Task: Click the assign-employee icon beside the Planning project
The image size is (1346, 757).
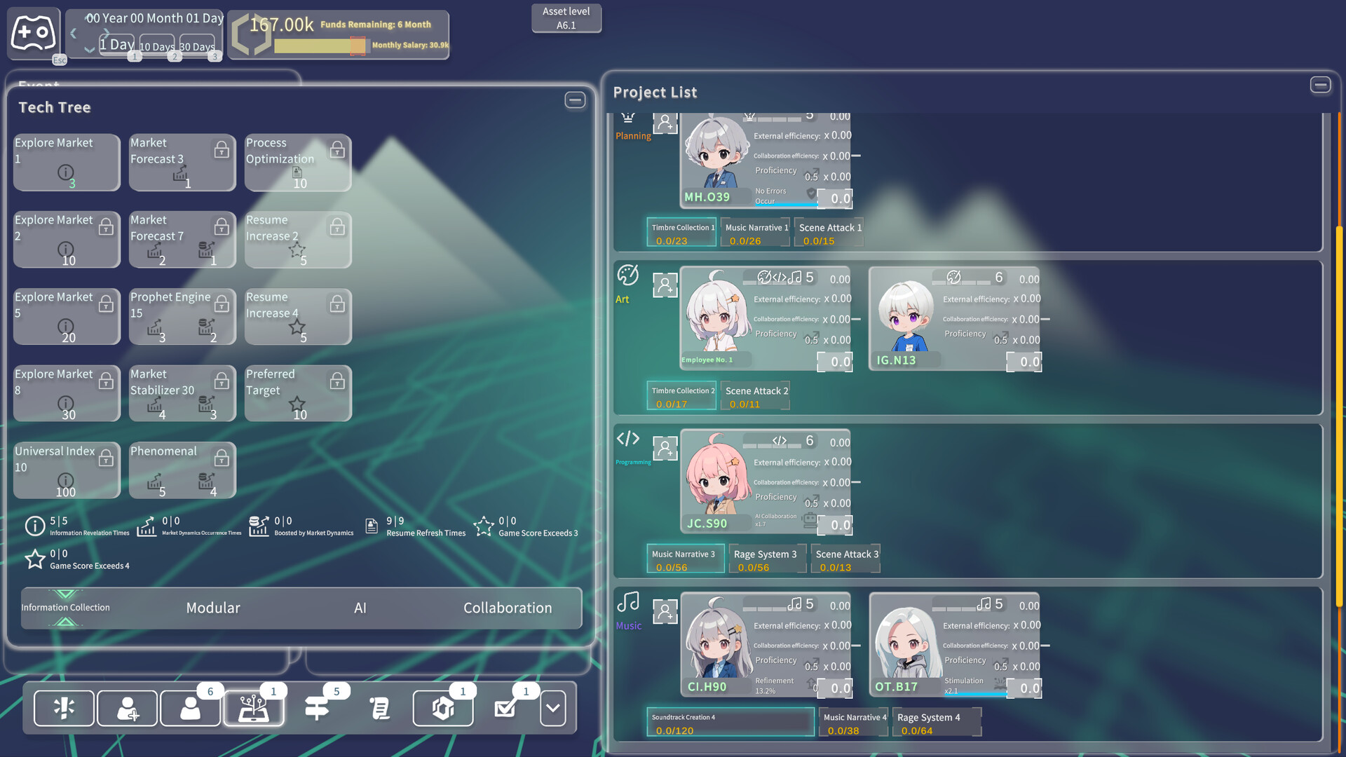Action: (665, 123)
